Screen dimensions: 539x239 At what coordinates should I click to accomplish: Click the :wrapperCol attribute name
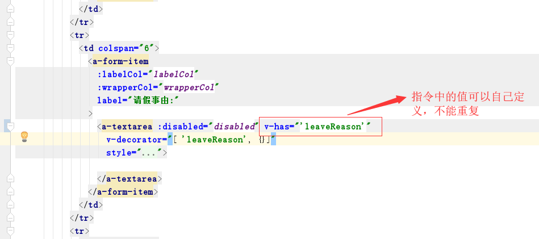tap(127, 87)
